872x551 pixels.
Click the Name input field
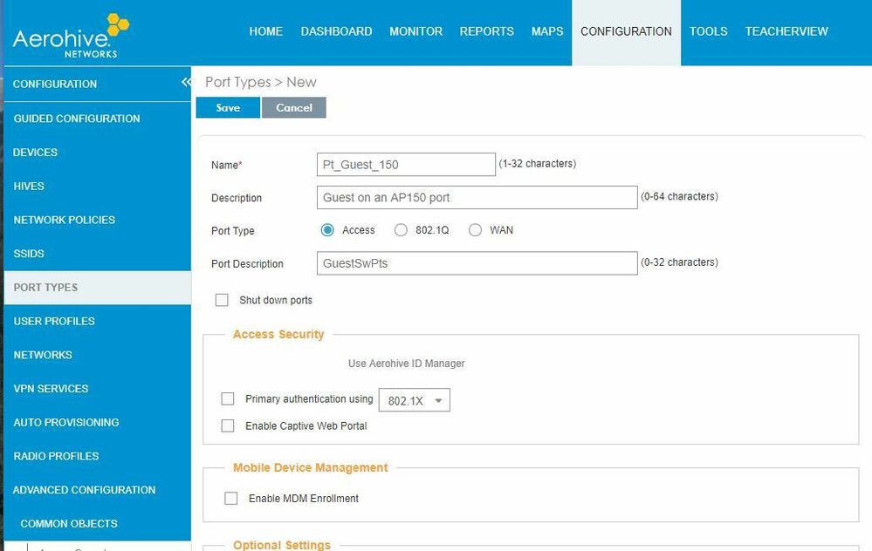coord(406,165)
